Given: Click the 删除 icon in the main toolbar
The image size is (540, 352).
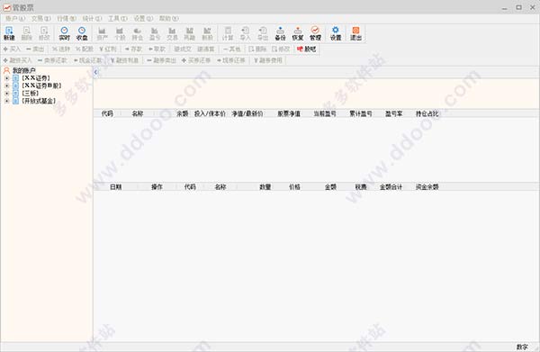Looking at the screenshot, I should (x=26, y=33).
